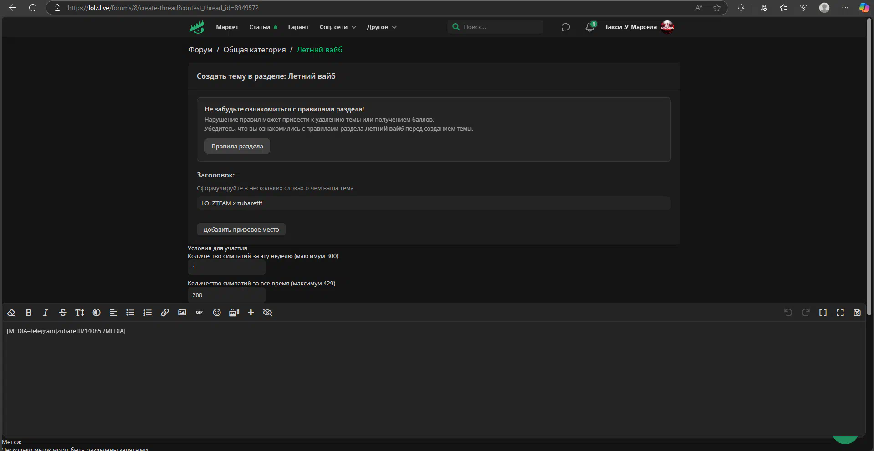The image size is (874, 451).
Task: Open the forum home logo
Action: coord(197,27)
